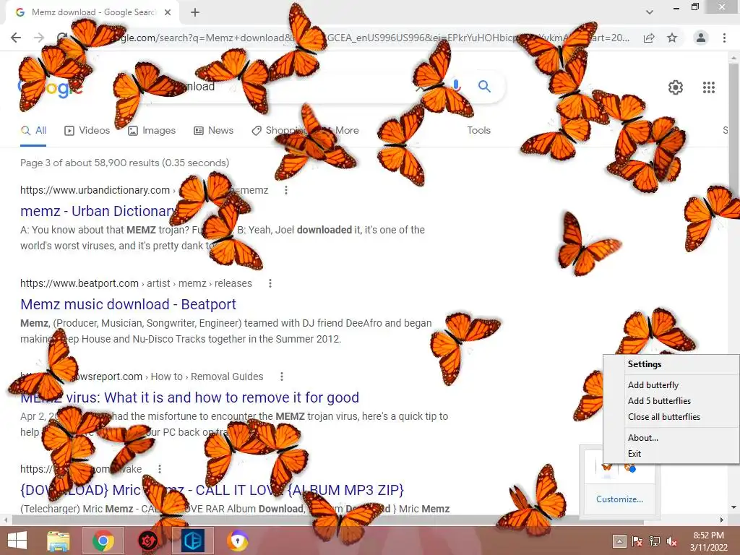Click the share page icon

(649, 38)
